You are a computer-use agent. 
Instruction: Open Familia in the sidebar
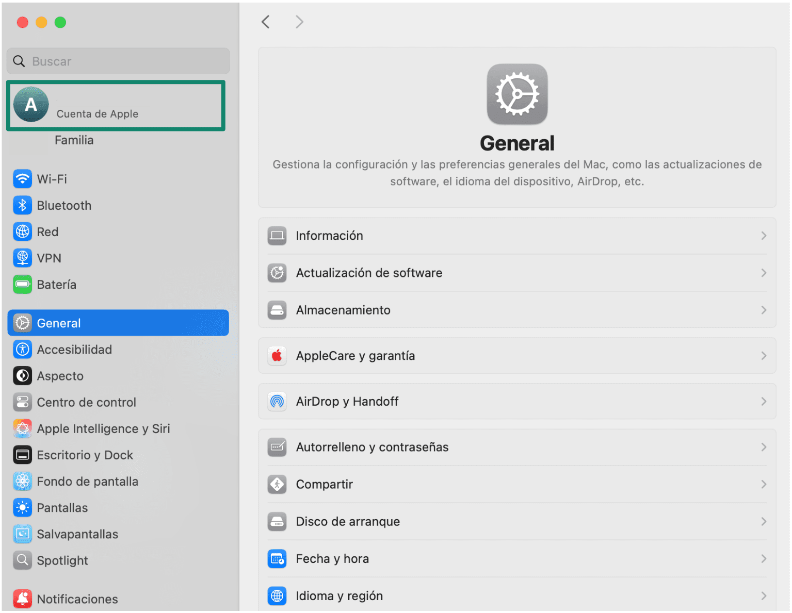[74, 140]
